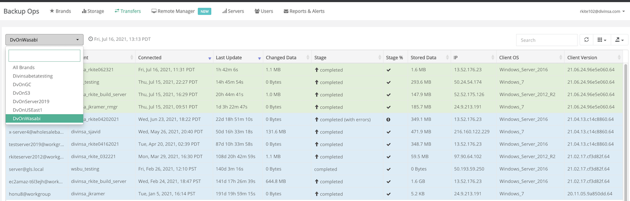
Task: Open the columns grid dropdown
Action: point(602,40)
